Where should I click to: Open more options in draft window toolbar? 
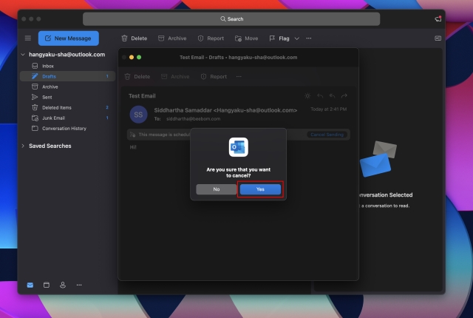(x=239, y=77)
